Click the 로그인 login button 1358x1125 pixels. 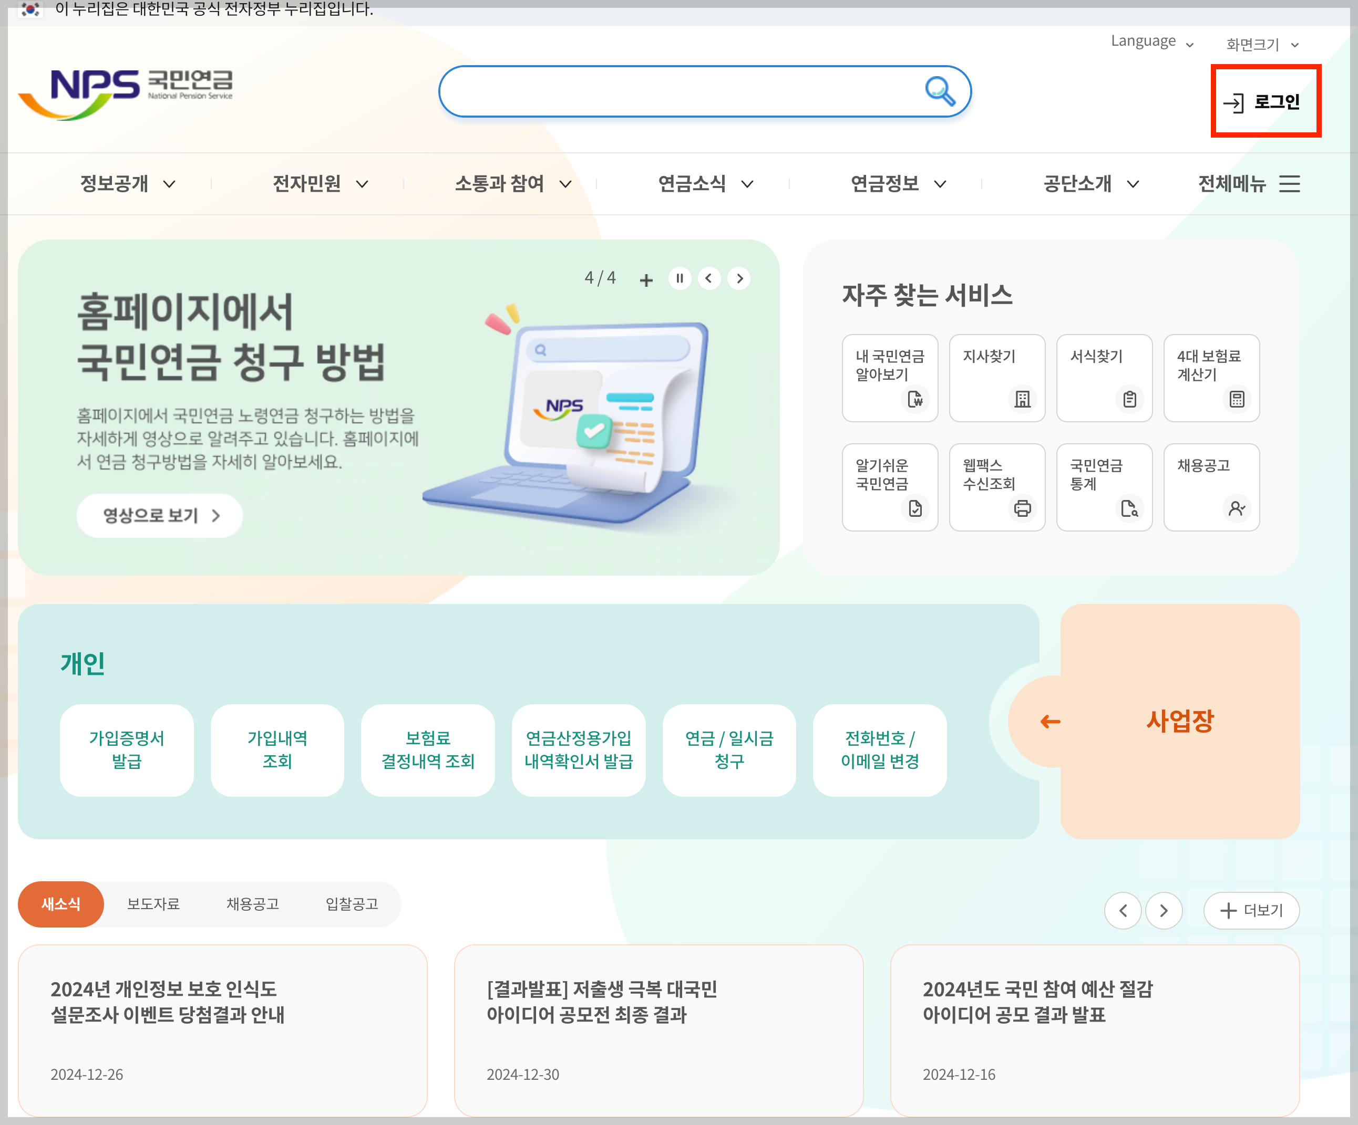tap(1265, 101)
